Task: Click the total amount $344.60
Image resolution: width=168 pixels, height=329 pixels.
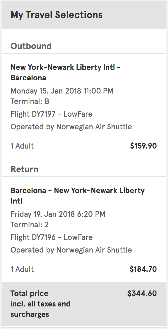Action: 142,294
